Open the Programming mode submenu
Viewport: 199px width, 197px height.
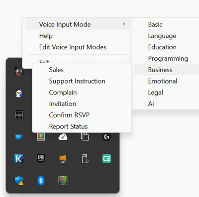(x=168, y=59)
